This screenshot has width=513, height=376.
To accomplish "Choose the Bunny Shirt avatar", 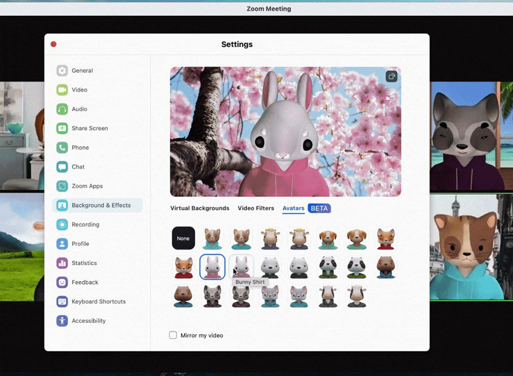I will coord(241,266).
